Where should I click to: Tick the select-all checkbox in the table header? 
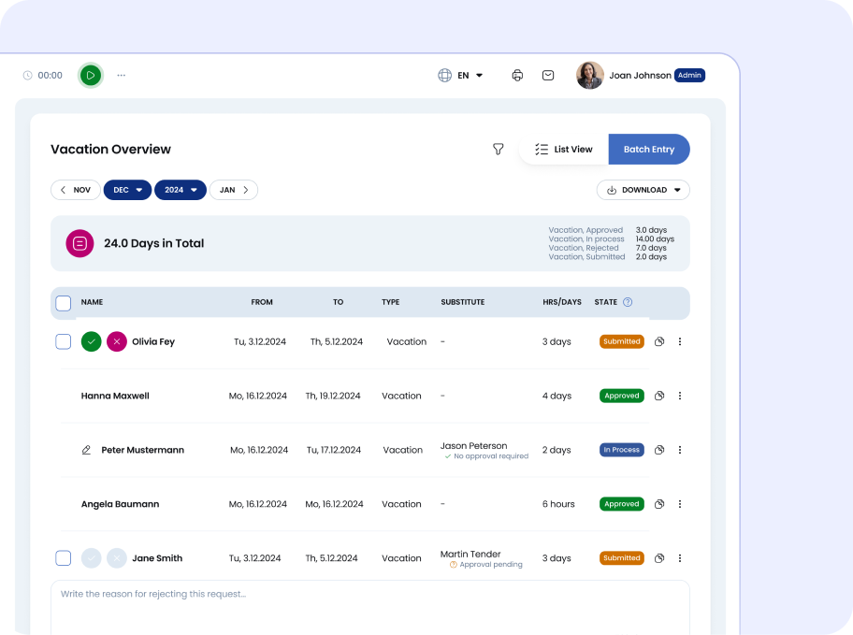[x=63, y=302]
